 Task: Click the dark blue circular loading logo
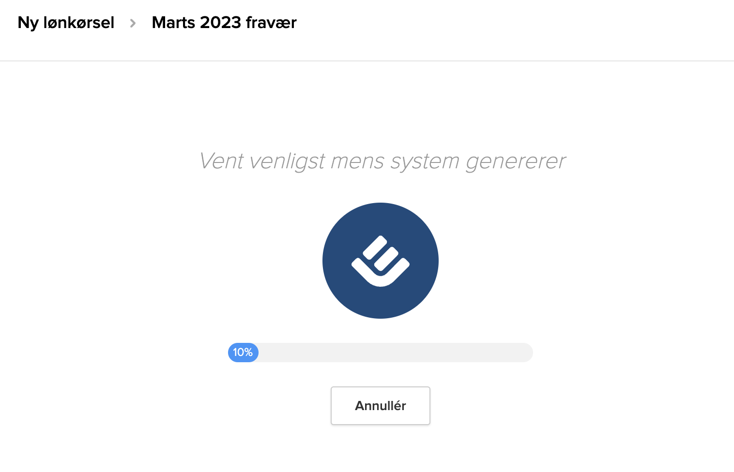tap(381, 261)
